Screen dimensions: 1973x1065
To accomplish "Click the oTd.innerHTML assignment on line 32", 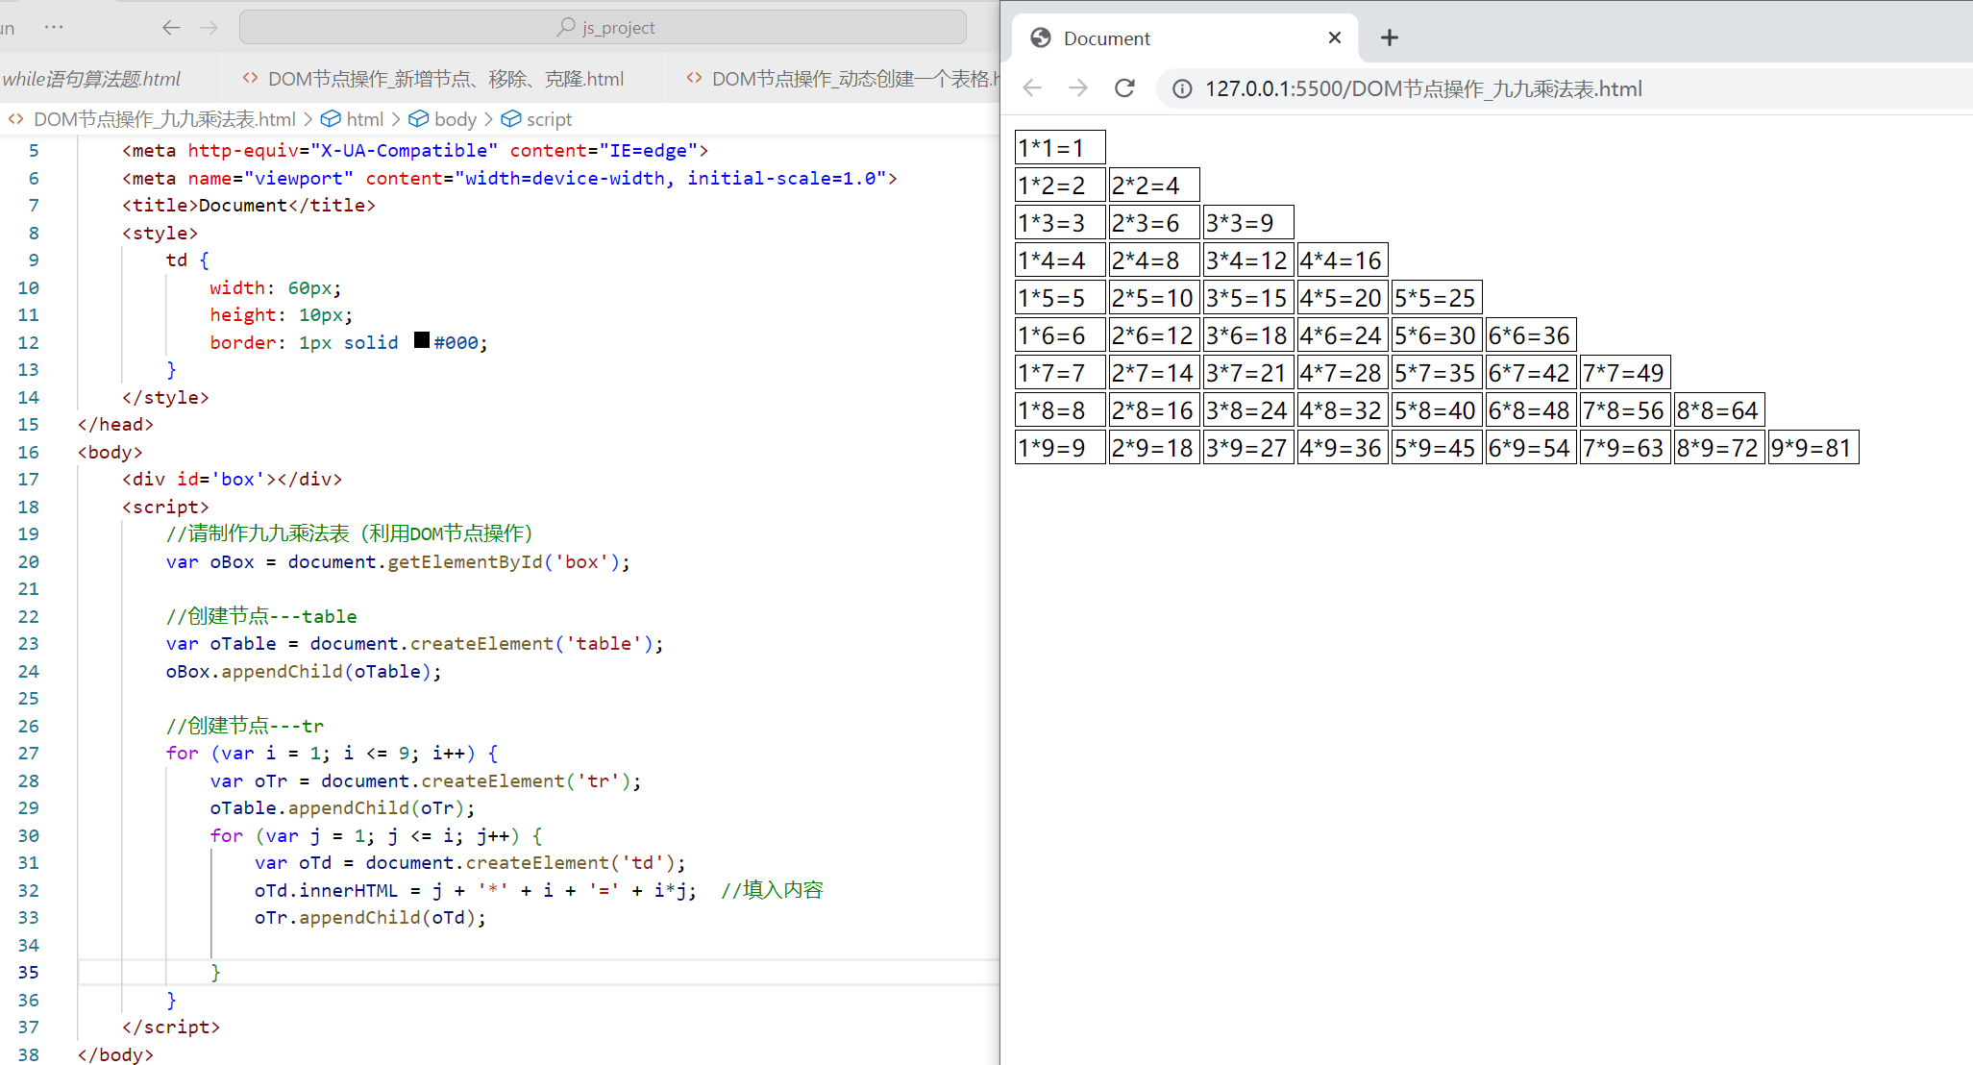I will click(476, 890).
